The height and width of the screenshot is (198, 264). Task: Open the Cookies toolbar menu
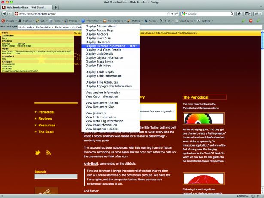[27, 21]
